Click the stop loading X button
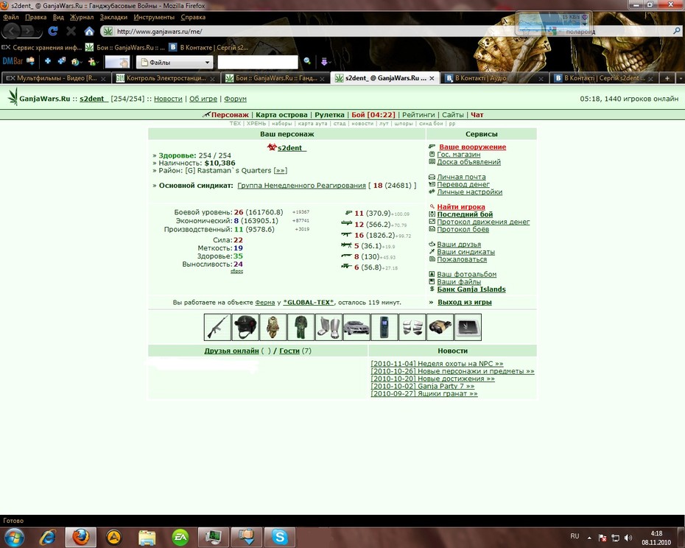This screenshot has height=548, width=685. click(x=71, y=31)
